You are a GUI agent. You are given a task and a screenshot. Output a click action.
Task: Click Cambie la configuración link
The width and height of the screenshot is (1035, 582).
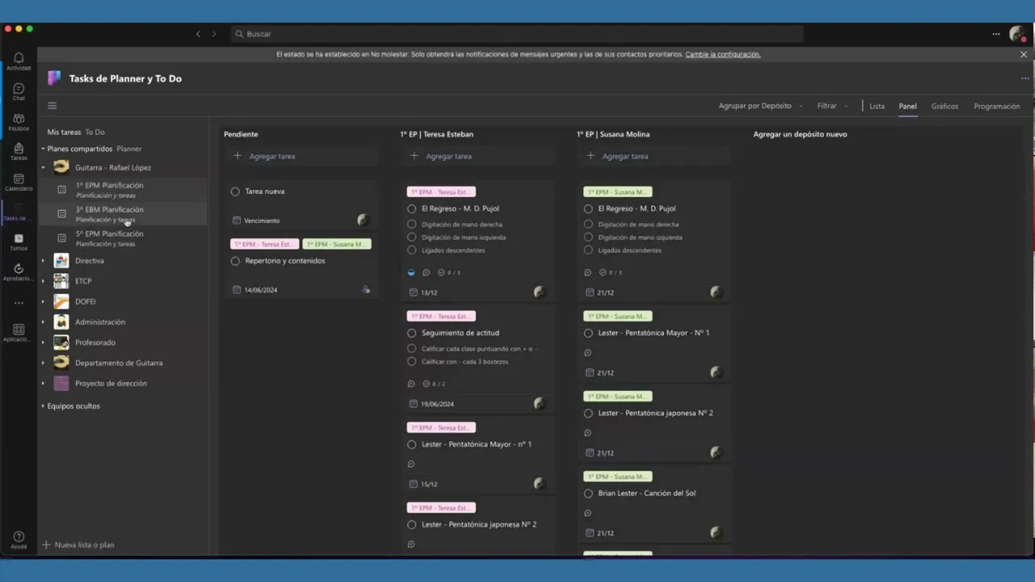click(x=723, y=54)
